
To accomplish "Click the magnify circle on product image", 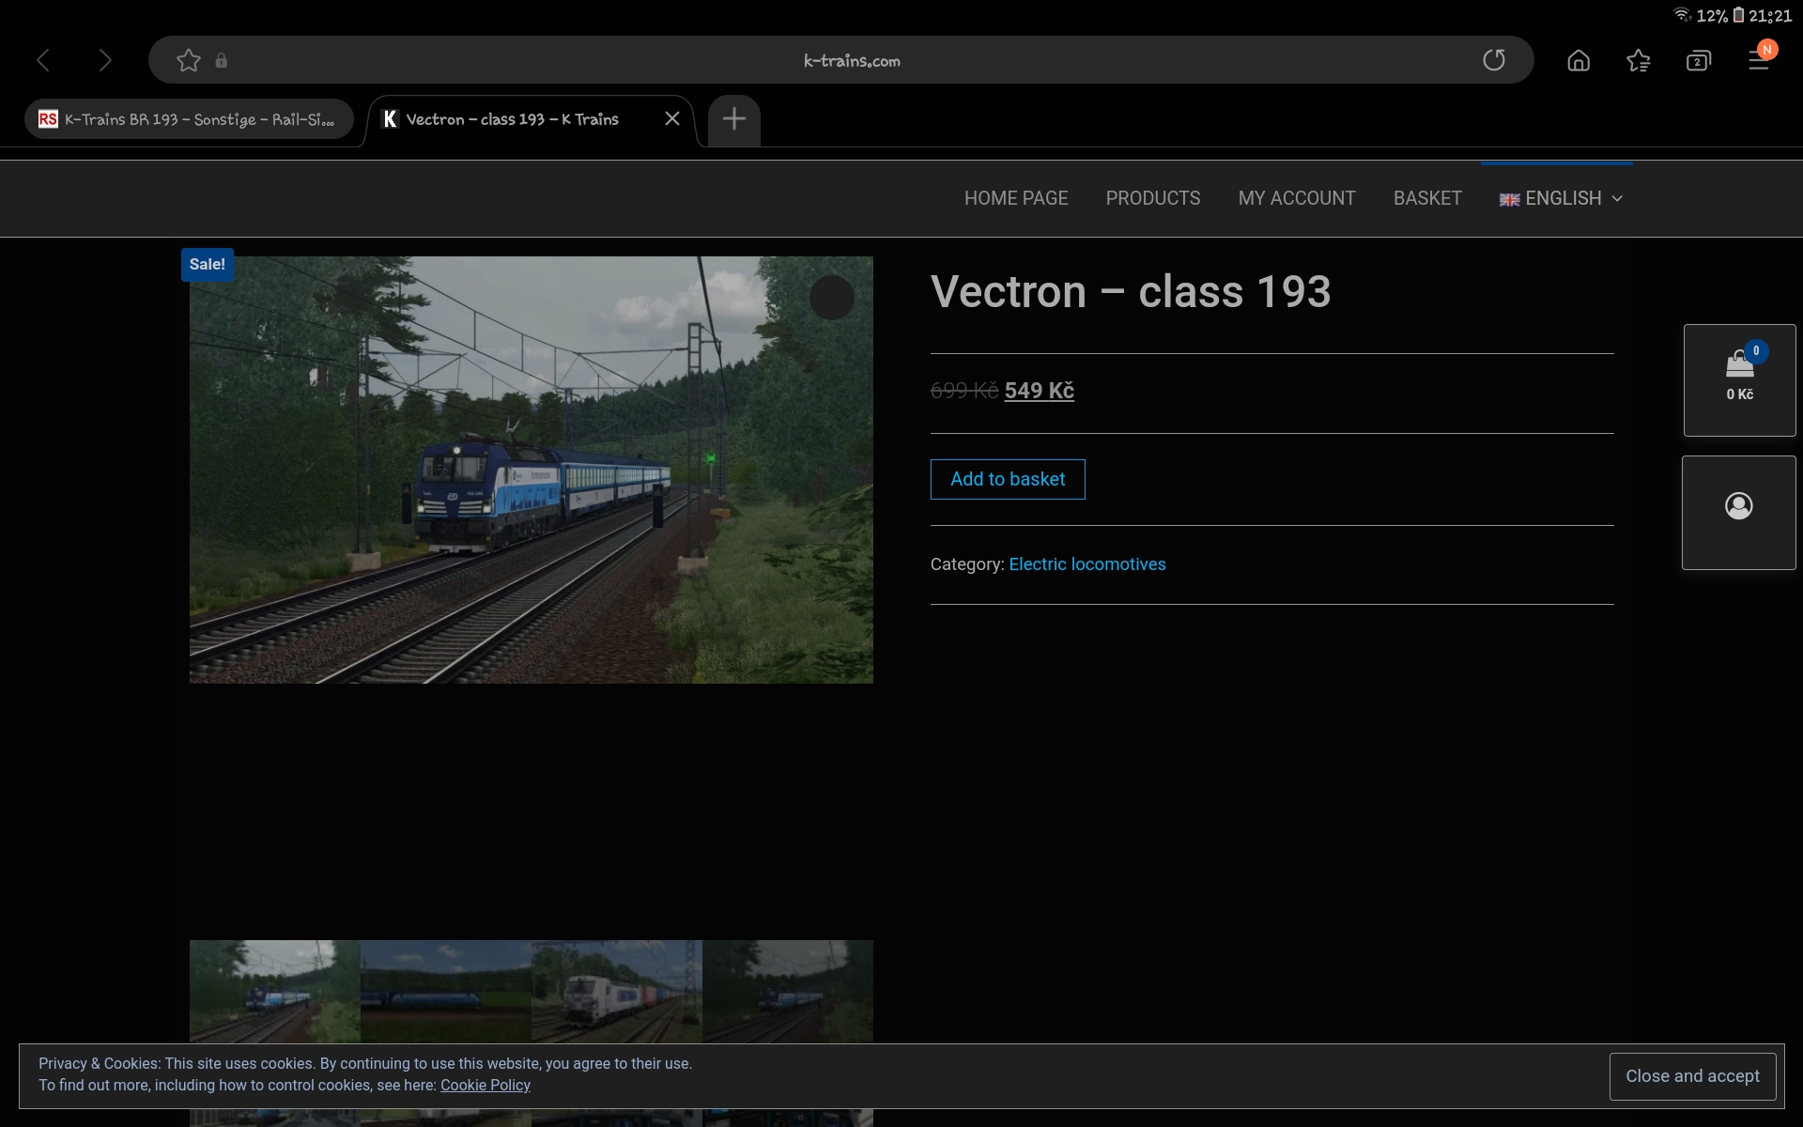I will [x=831, y=298].
